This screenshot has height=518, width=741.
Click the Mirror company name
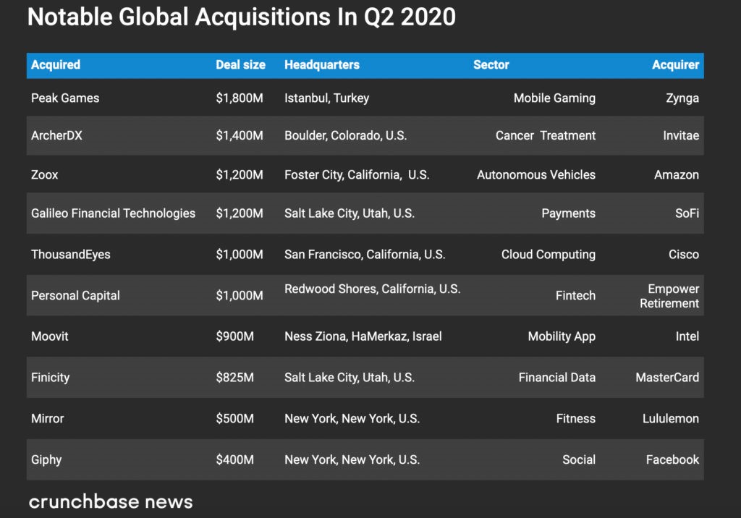[48, 419]
